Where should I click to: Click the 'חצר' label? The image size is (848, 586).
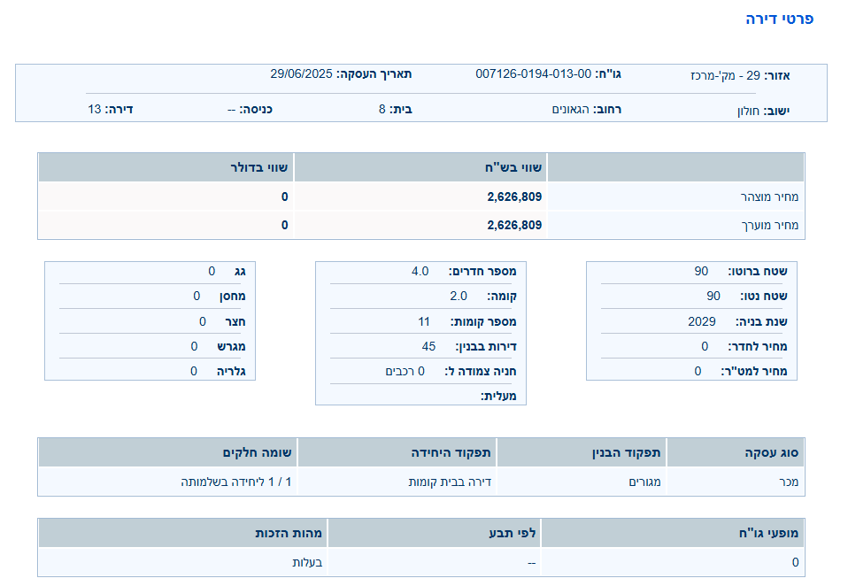(x=235, y=321)
